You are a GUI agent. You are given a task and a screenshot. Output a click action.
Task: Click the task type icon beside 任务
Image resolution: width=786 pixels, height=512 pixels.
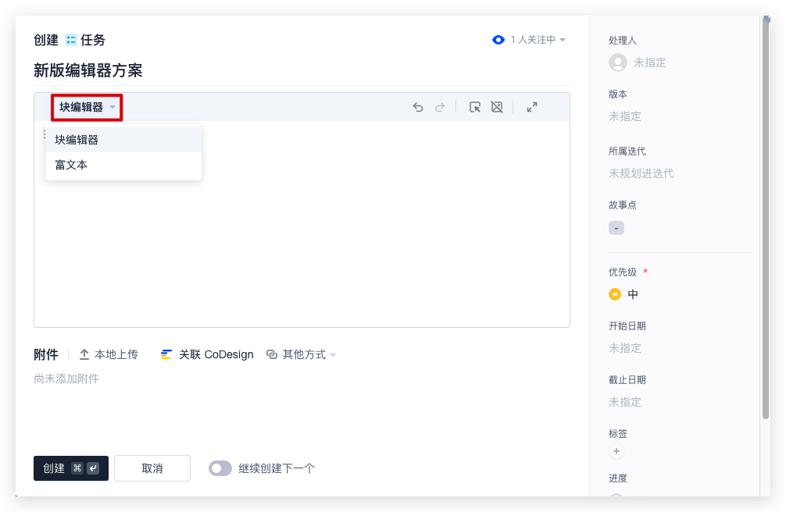pyautogui.click(x=71, y=40)
